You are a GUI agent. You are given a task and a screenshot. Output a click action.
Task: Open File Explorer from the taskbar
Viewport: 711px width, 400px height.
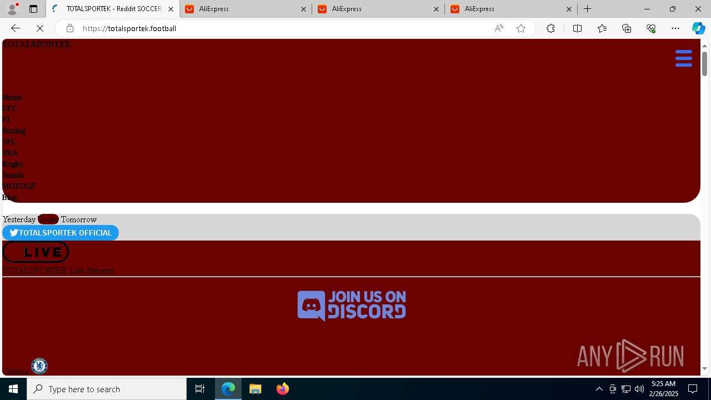click(255, 389)
